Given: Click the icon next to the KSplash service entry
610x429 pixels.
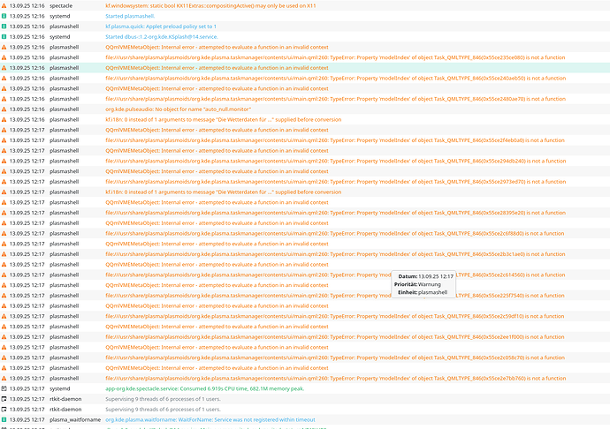Looking at the screenshot, I should click(x=4, y=37).
